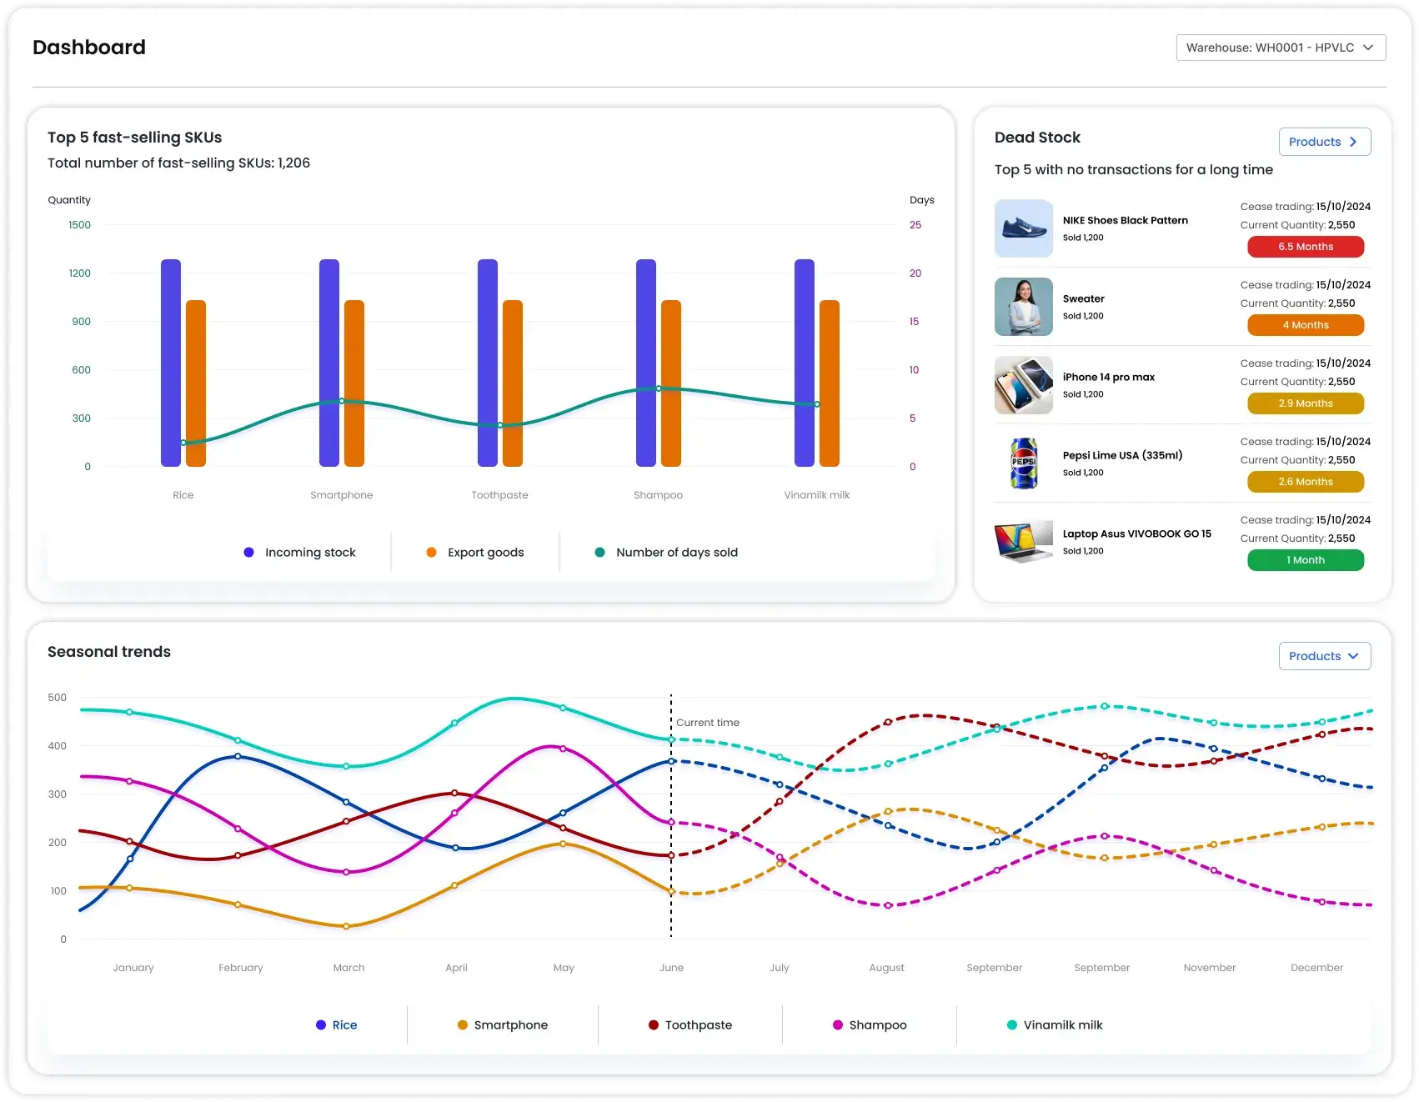The image size is (1419, 1102).
Task: Click the Vinamilk milk legend item
Action: point(1055,1025)
